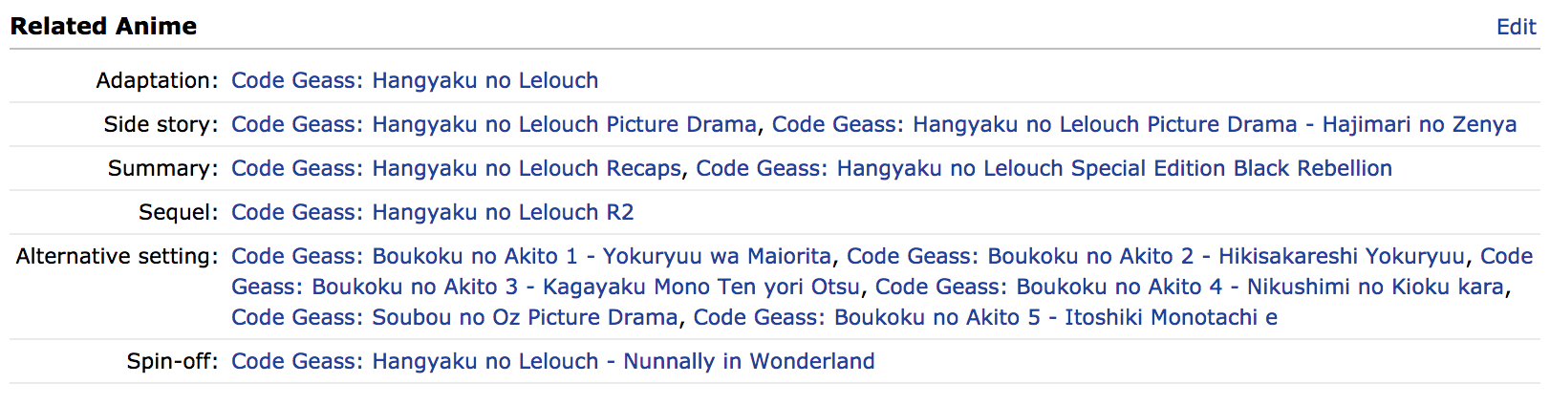Open Code Geass: Hangyaku no Lelouch Recaps
This screenshot has height=405, width=1550.
pyautogui.click(x=457, y=168)
